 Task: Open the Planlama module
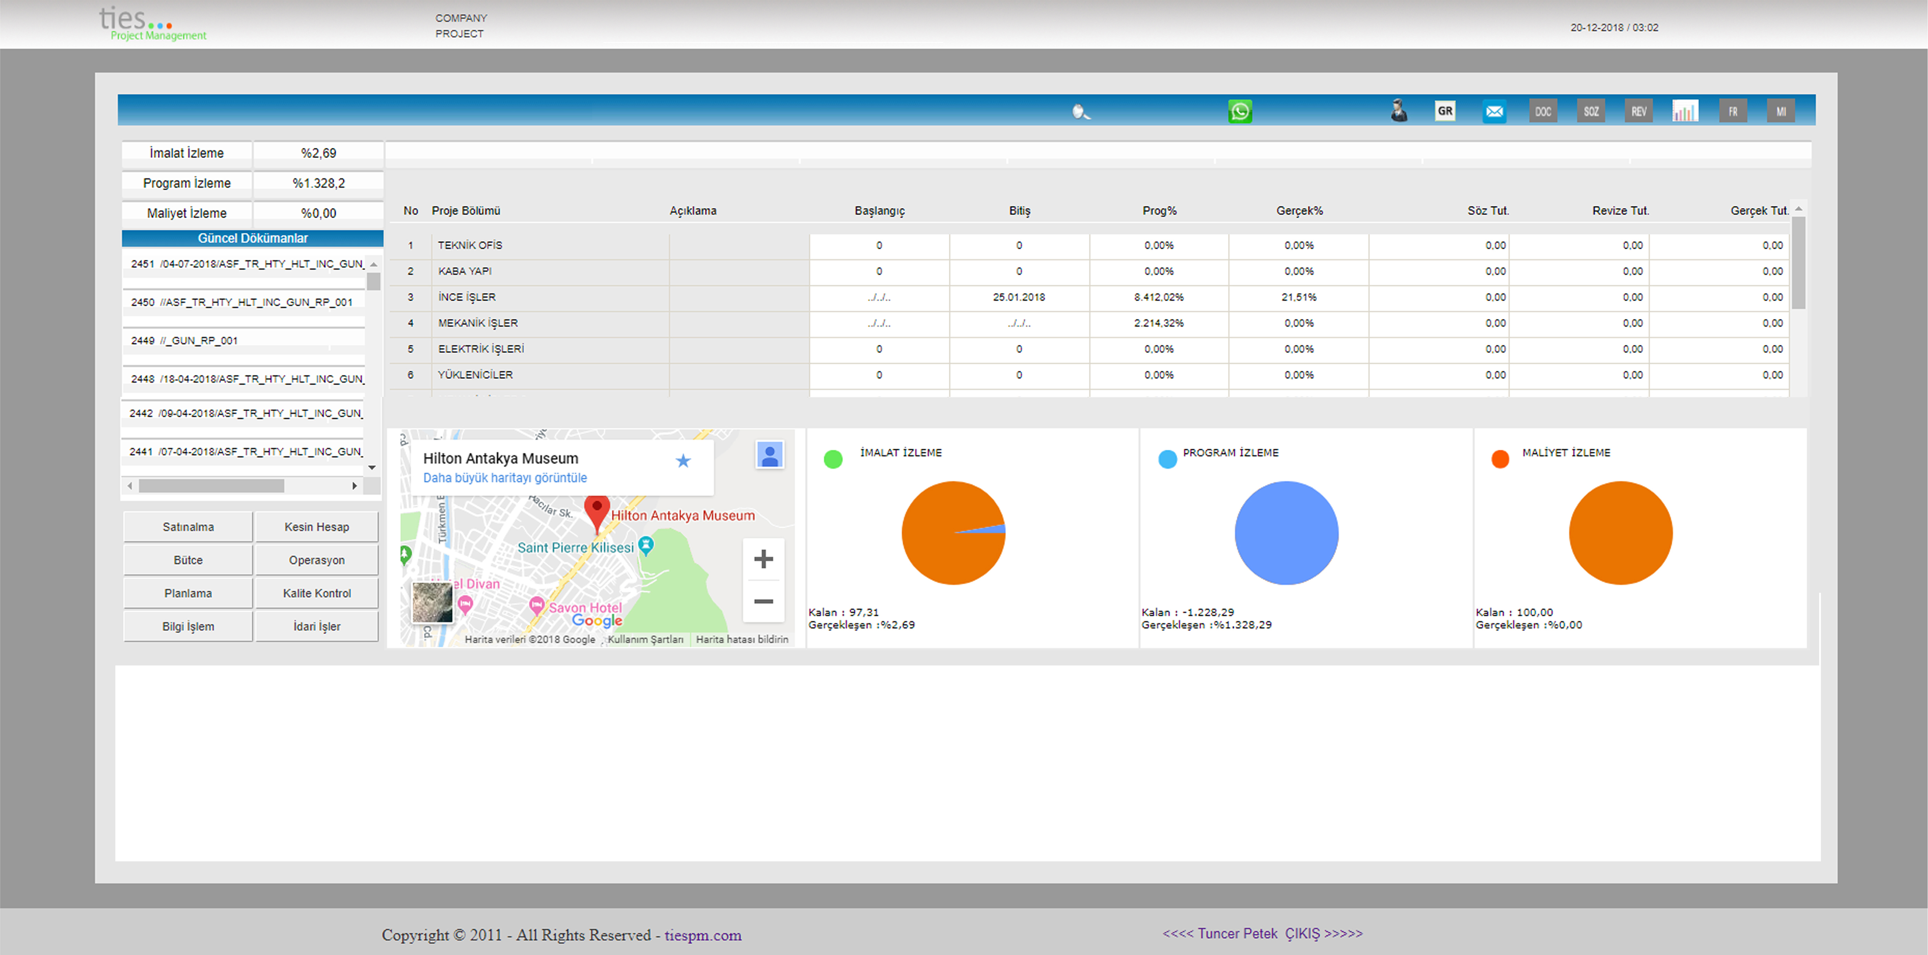188,593
